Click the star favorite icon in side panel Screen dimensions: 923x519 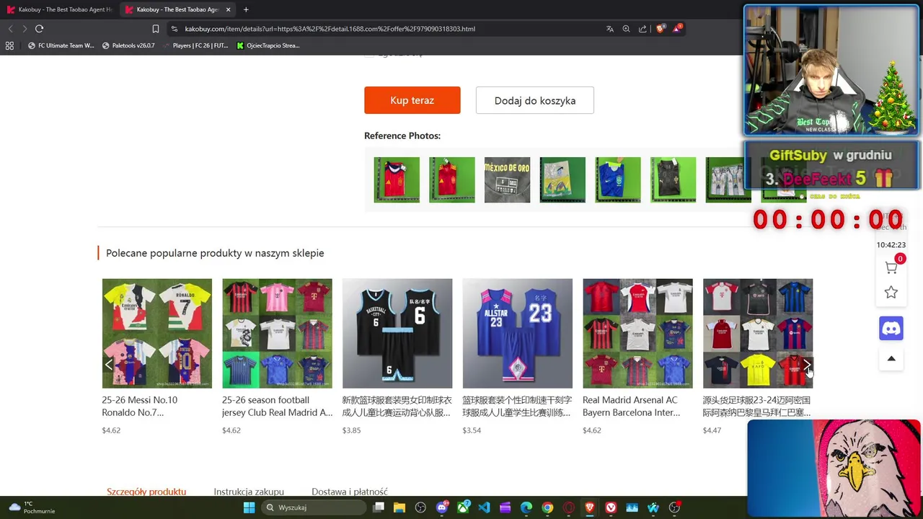(x=891, y=292)
